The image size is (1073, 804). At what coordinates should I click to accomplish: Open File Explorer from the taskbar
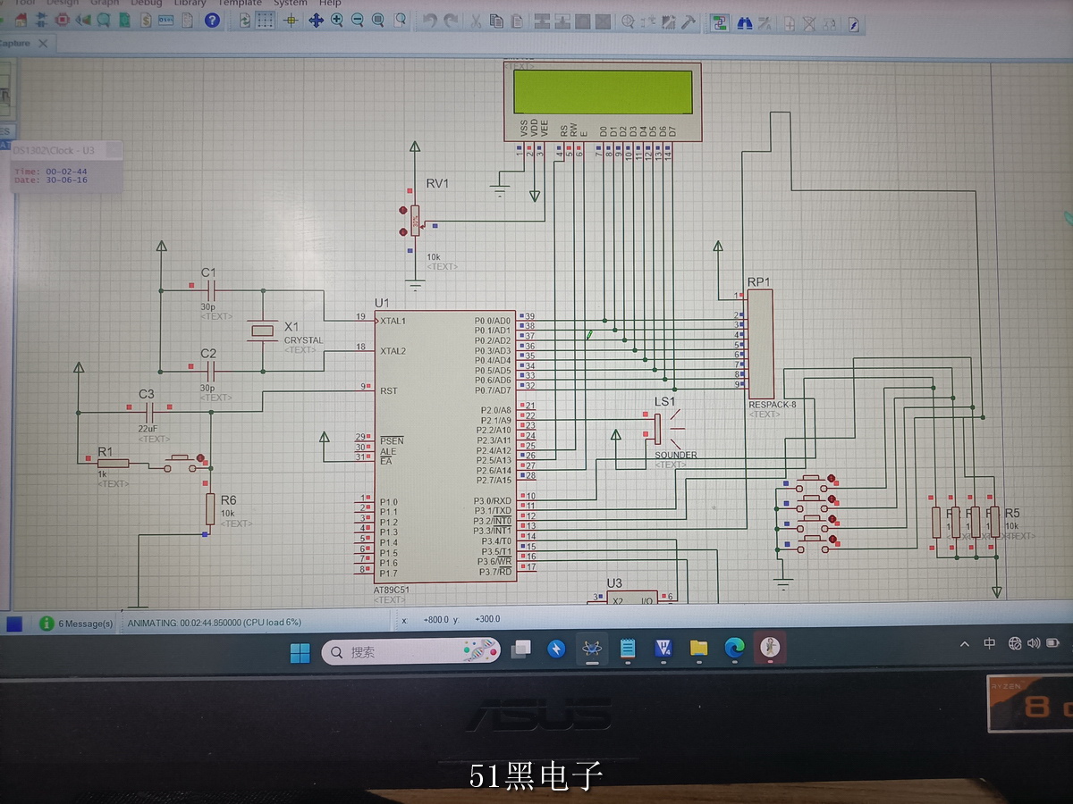[698, 649]
